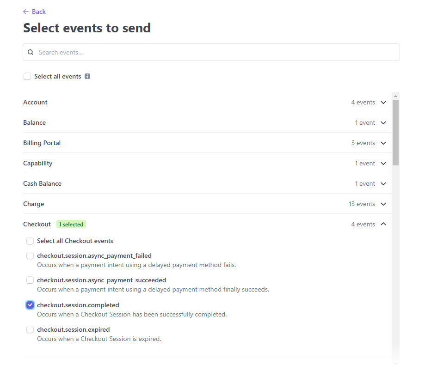
Task: Expand the Account events chevron
Action: [383, 102]
